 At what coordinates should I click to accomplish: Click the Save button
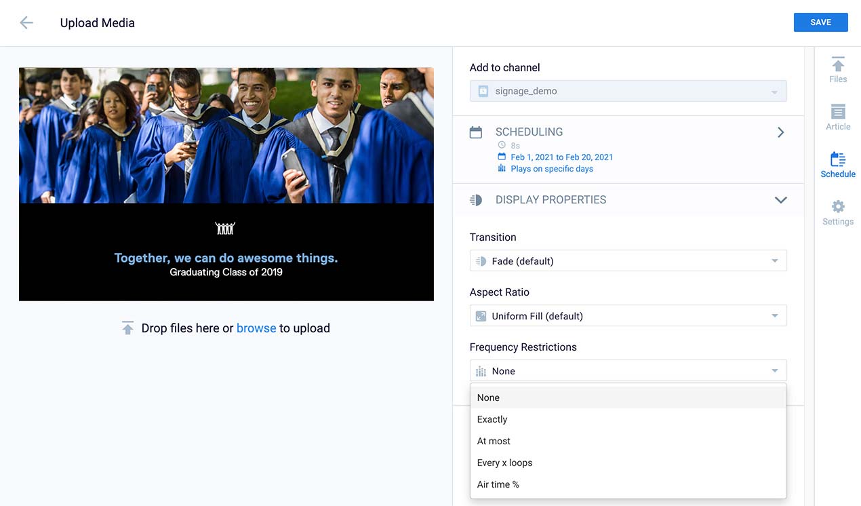pyautogui.click(x=820, y=22)
